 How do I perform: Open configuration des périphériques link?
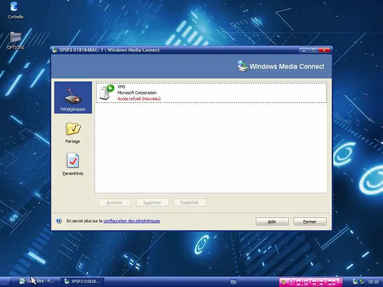tap(132, 221)
